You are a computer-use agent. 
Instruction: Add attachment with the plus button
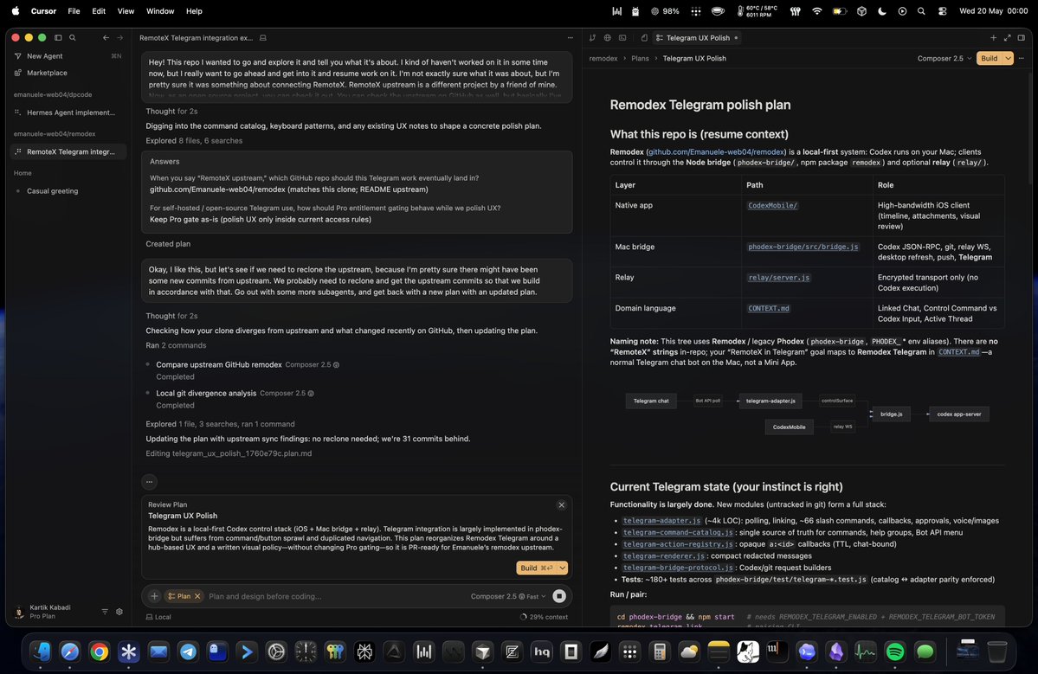[154, 596]
